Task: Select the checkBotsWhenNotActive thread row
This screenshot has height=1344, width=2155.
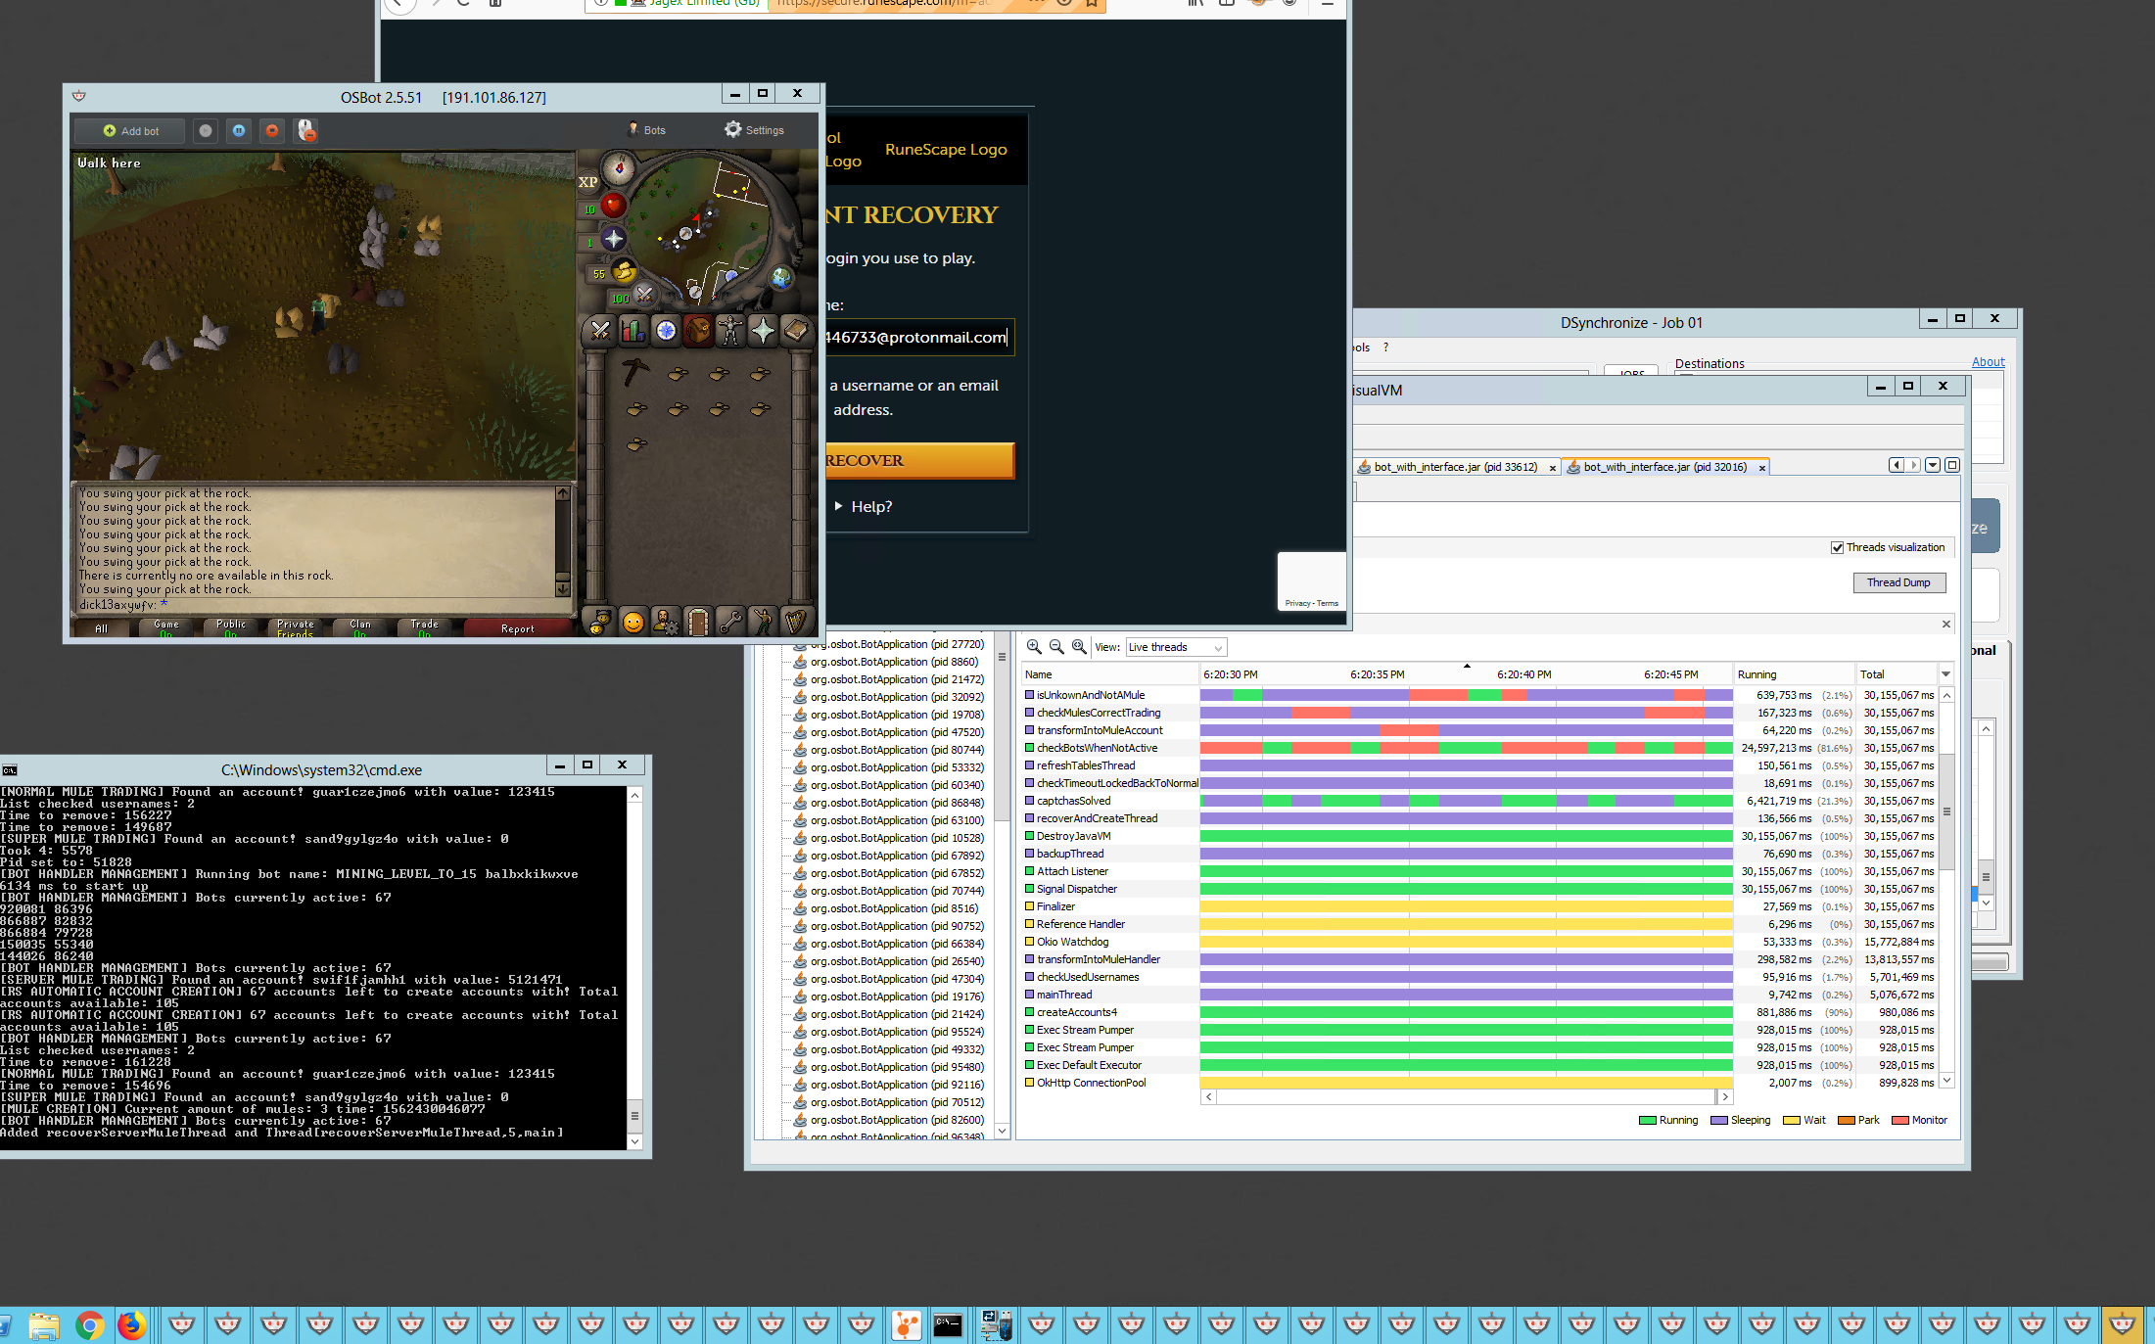Action: pos(1478,748)
